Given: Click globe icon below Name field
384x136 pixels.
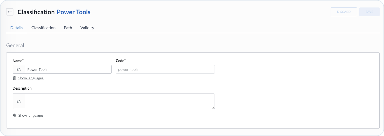Looking at the screenshot, I should pyautogui.click(x=14, y=78).
